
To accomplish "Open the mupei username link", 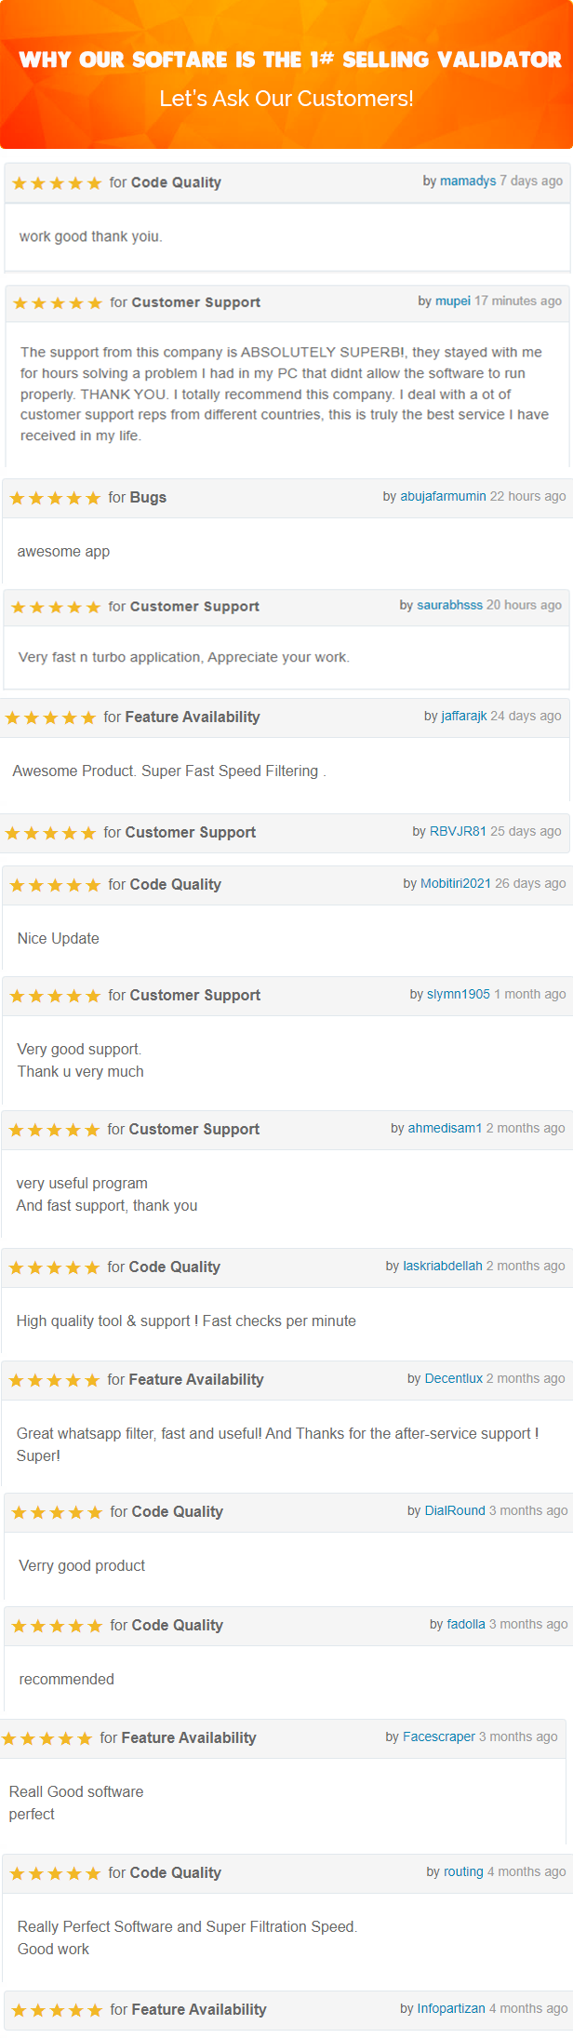I will (x=453, y=301).
